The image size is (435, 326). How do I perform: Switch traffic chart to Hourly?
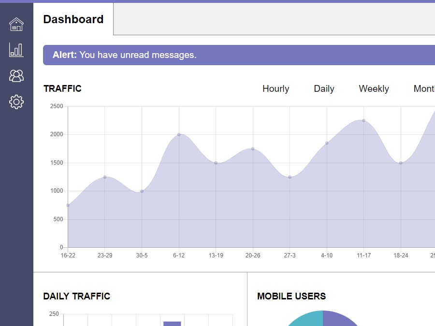coord(275,89)
